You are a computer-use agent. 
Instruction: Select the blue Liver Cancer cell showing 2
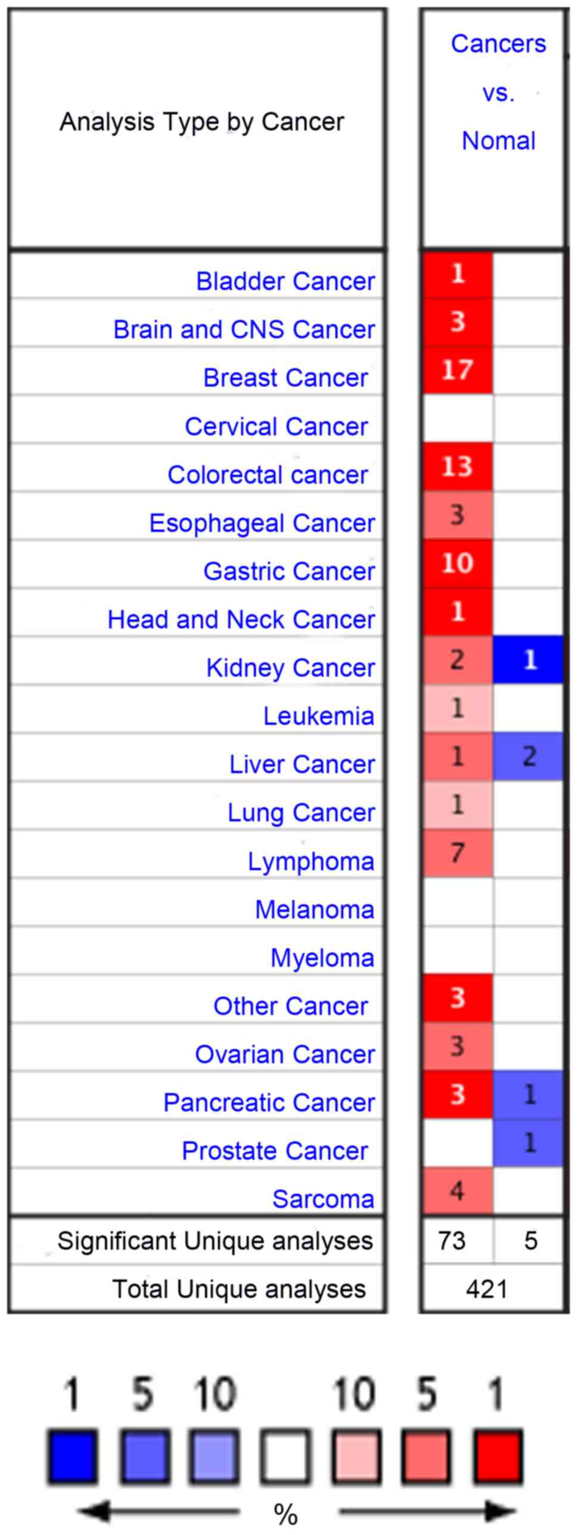pos(529,756)
